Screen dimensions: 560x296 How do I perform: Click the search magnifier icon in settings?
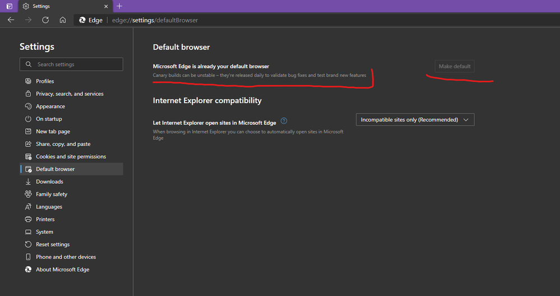[29, 64]
